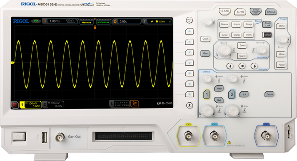Click the AUTO button
The width and height of the screenshot is (297, 161).
240,12
